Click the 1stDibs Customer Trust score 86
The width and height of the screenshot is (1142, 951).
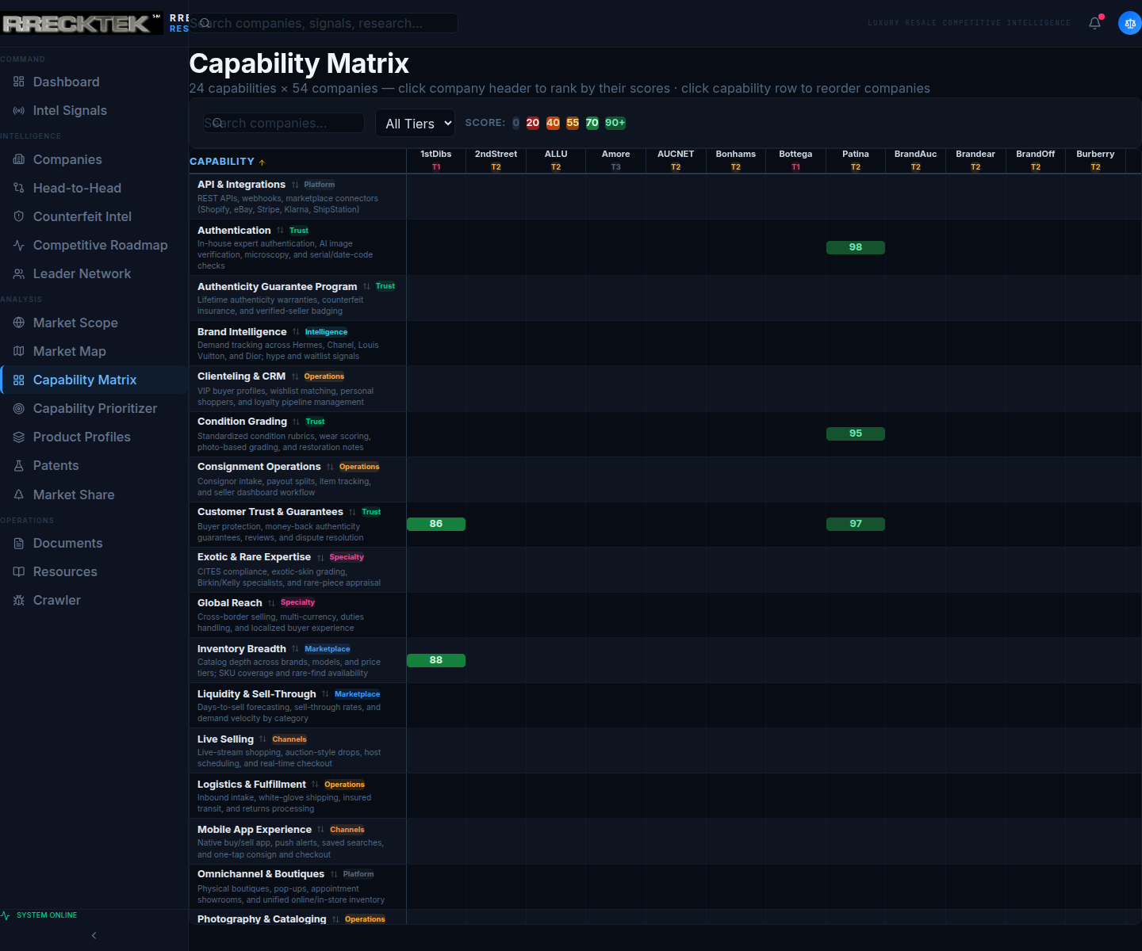click(x=436, y=524)
